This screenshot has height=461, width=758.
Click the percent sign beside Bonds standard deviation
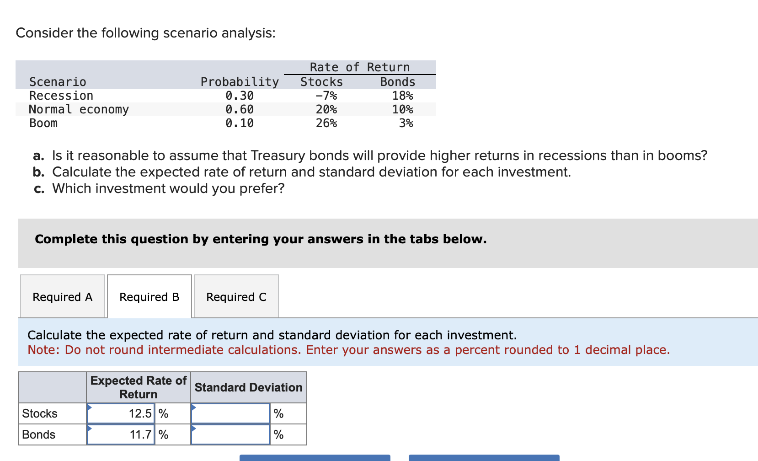(x=278, y=434)
